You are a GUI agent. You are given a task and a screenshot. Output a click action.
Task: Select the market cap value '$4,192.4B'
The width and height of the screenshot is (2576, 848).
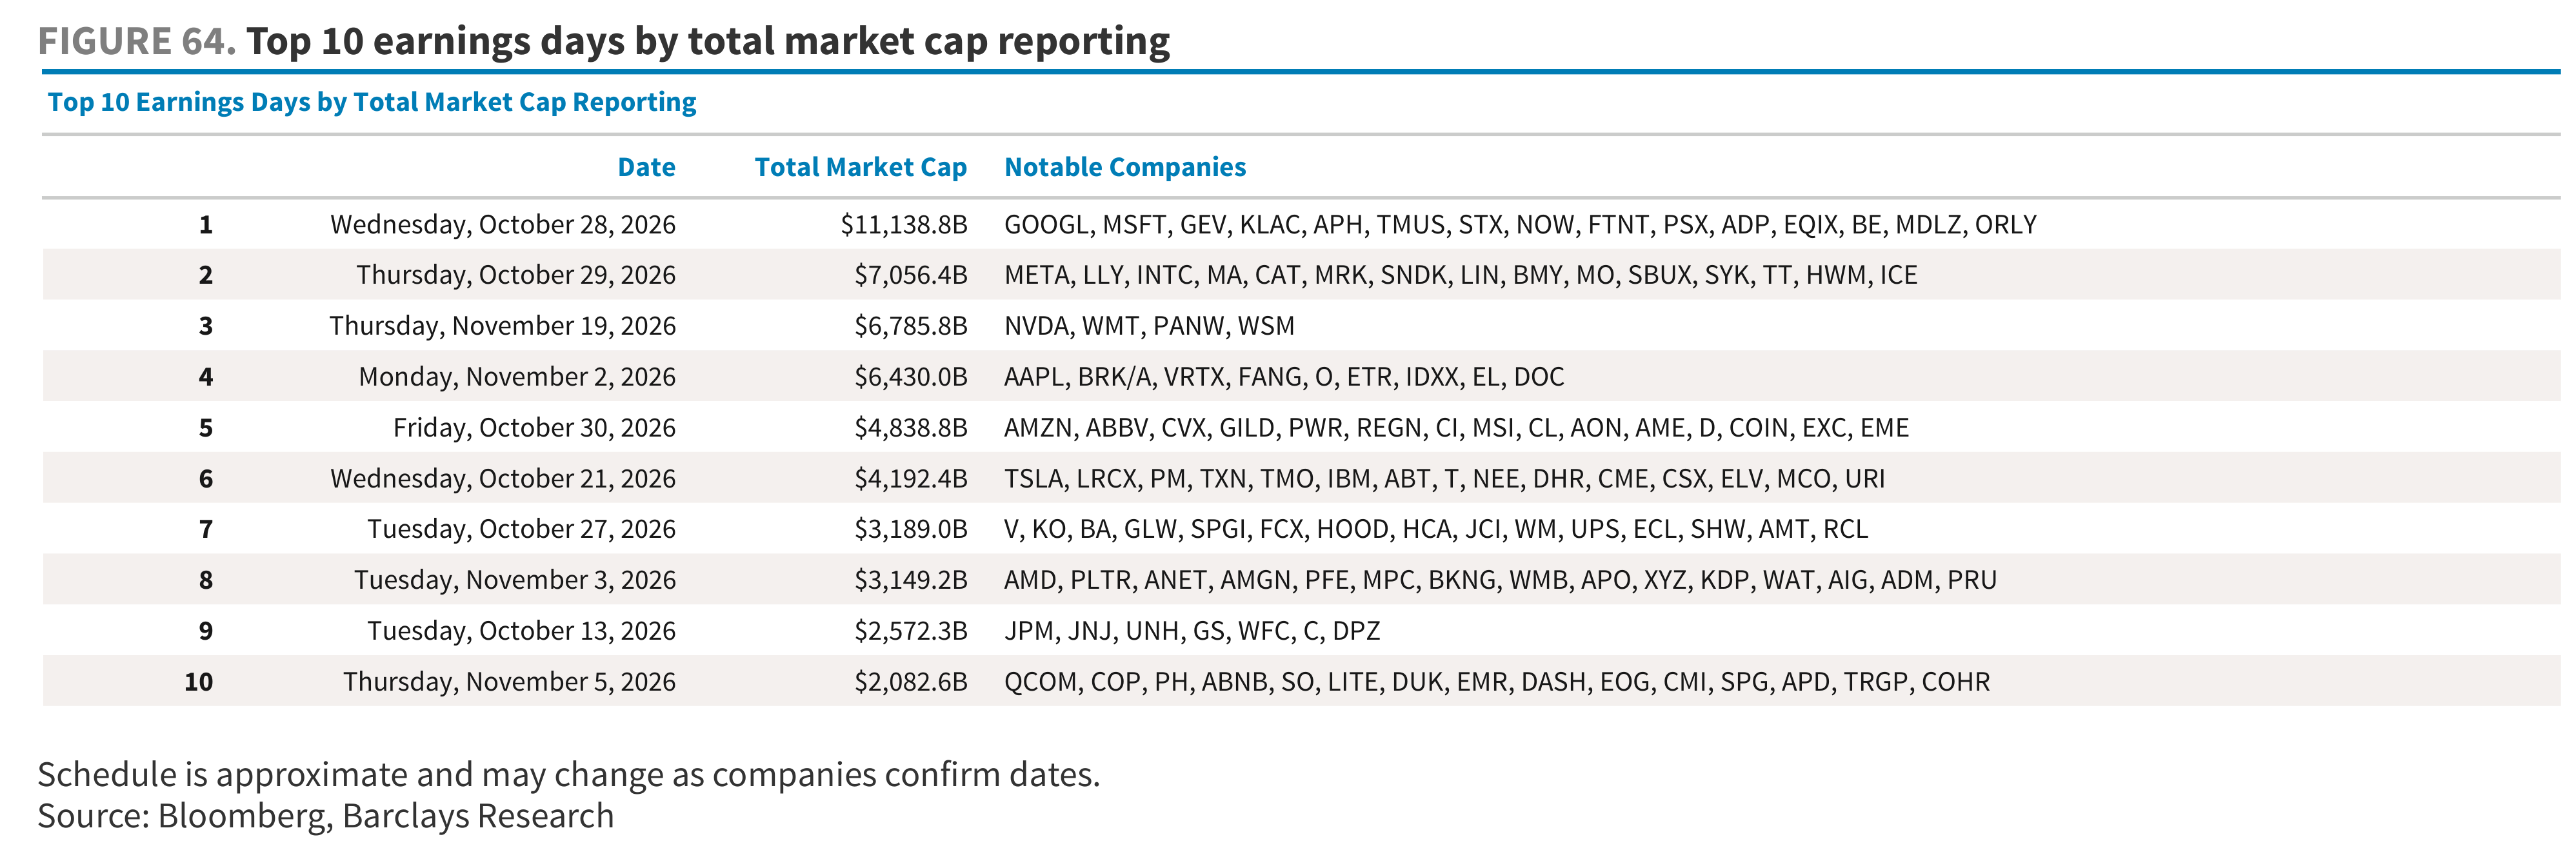[x=910, y=479]
